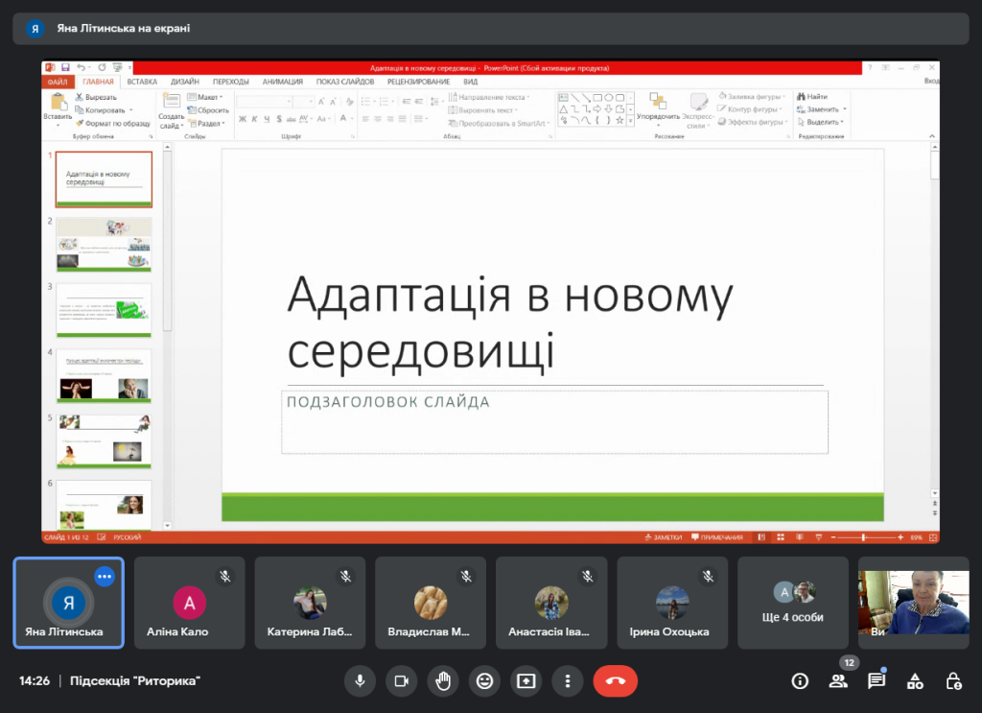Show the participants list with badge 12
This screenshot has width=982, height=713.
tap(838, 680)
